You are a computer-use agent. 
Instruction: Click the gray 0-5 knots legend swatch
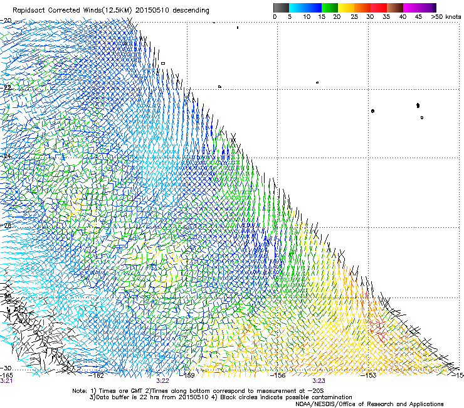[x=281, y=8]
